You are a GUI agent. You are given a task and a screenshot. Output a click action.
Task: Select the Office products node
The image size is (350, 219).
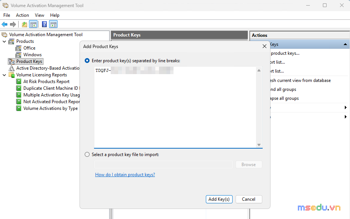tap(29, 48)
